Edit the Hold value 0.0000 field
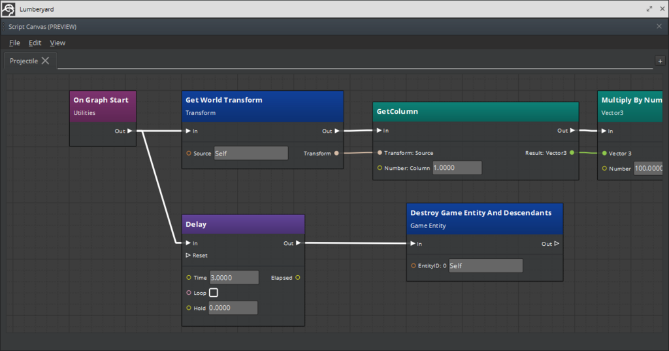Screen dimensions: 669x351 coord(233,308)
